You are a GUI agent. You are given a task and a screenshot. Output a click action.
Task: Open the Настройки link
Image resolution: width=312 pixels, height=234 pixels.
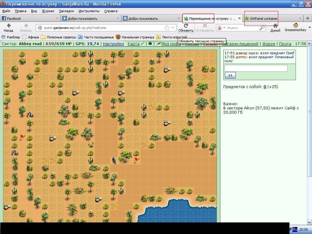[113, 44]
